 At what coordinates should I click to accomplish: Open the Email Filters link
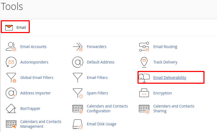coord(97,77)
